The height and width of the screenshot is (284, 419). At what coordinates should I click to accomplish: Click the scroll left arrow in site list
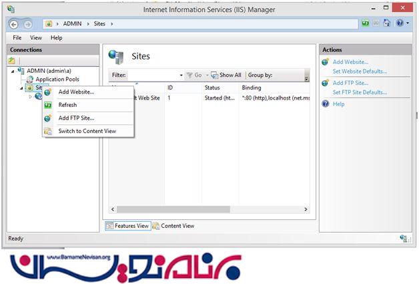113,209
